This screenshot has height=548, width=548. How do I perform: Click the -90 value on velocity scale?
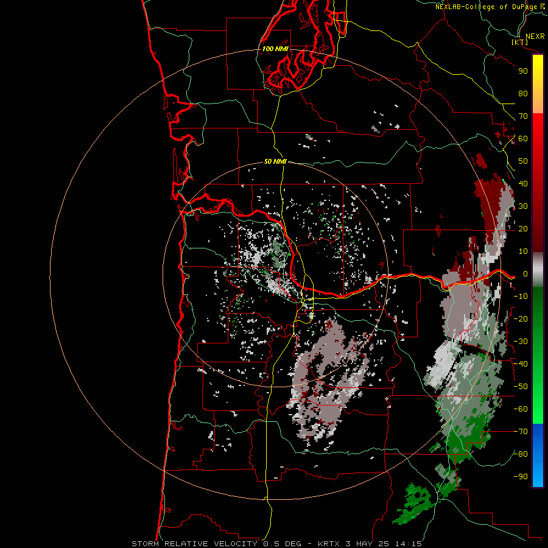[521, 477]
